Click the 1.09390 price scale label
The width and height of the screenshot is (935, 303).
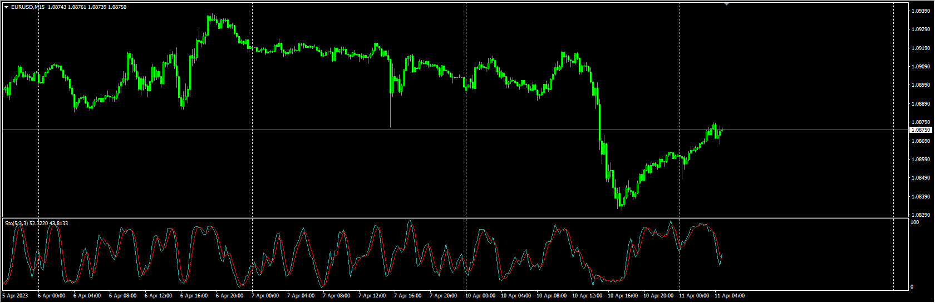(x=921, y=11)
